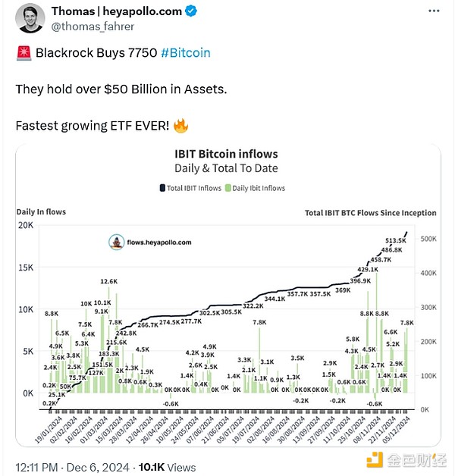Click the Daily In flows axis heading
This screenshot has width=455, height=476.
click(x=41, y=211)
